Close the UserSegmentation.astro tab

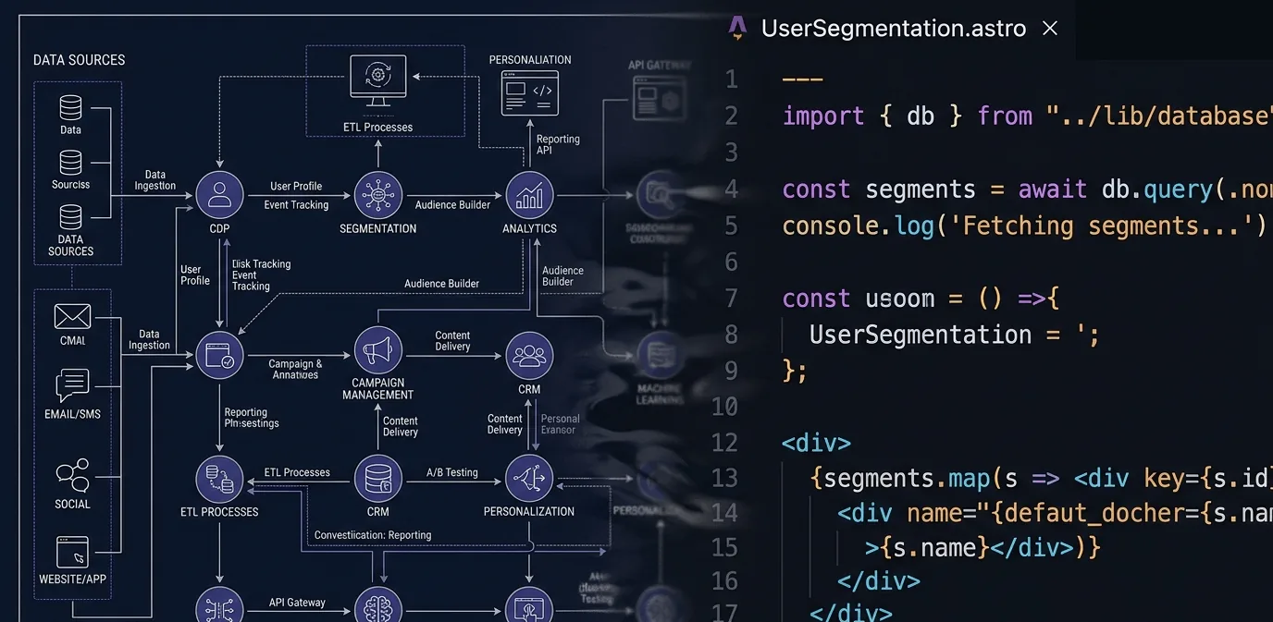click(1050, 29)
